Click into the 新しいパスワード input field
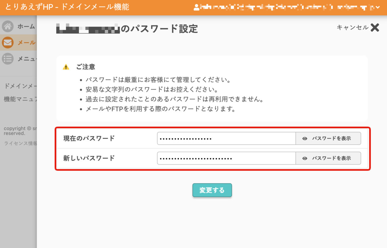Viewport: 387px width, 248px height. point(226,158)
